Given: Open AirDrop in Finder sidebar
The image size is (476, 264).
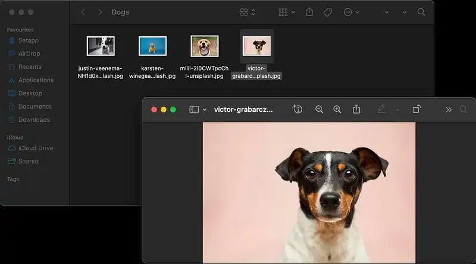Looking at the screenshot, I should 24,54.
